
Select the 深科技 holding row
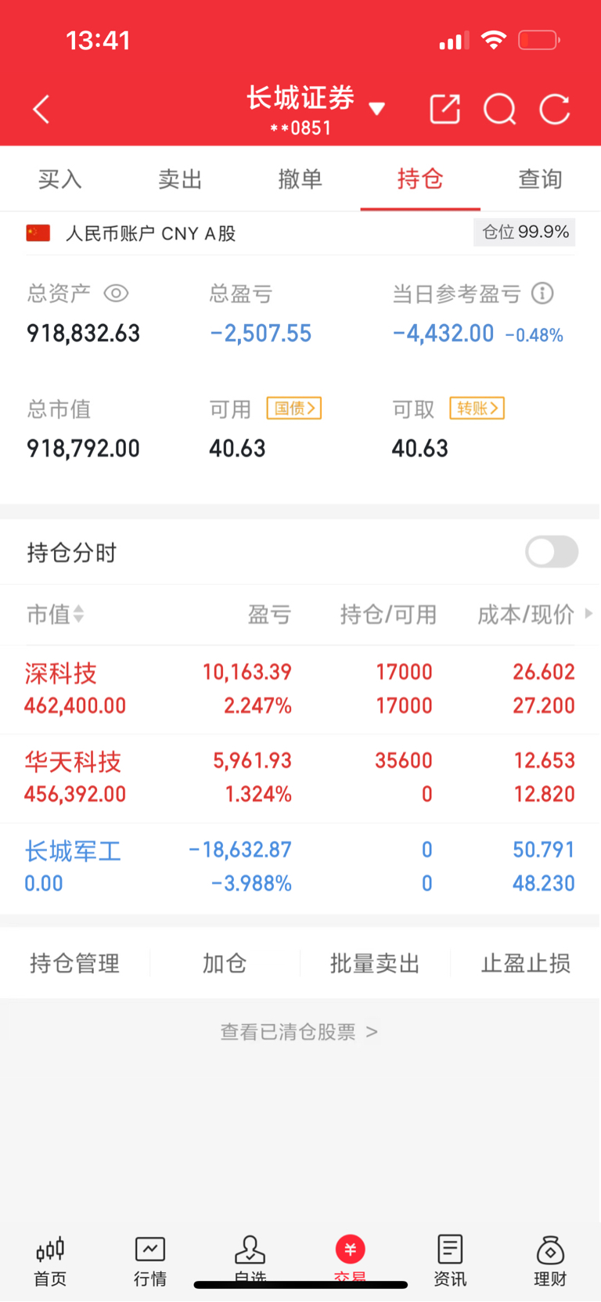pyautogui.click(x=300, y=690)
